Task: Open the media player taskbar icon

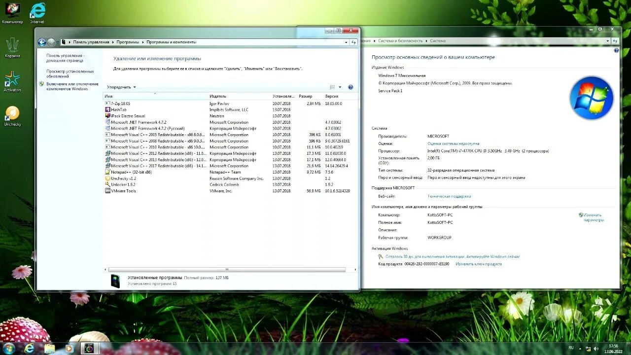Action: (x=70, y=349)
